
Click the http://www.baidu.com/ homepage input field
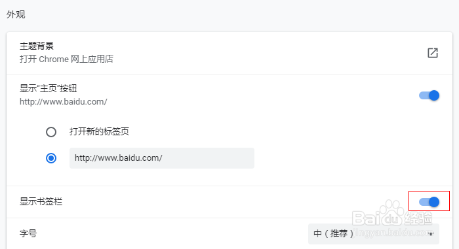[x=162, y=158]
